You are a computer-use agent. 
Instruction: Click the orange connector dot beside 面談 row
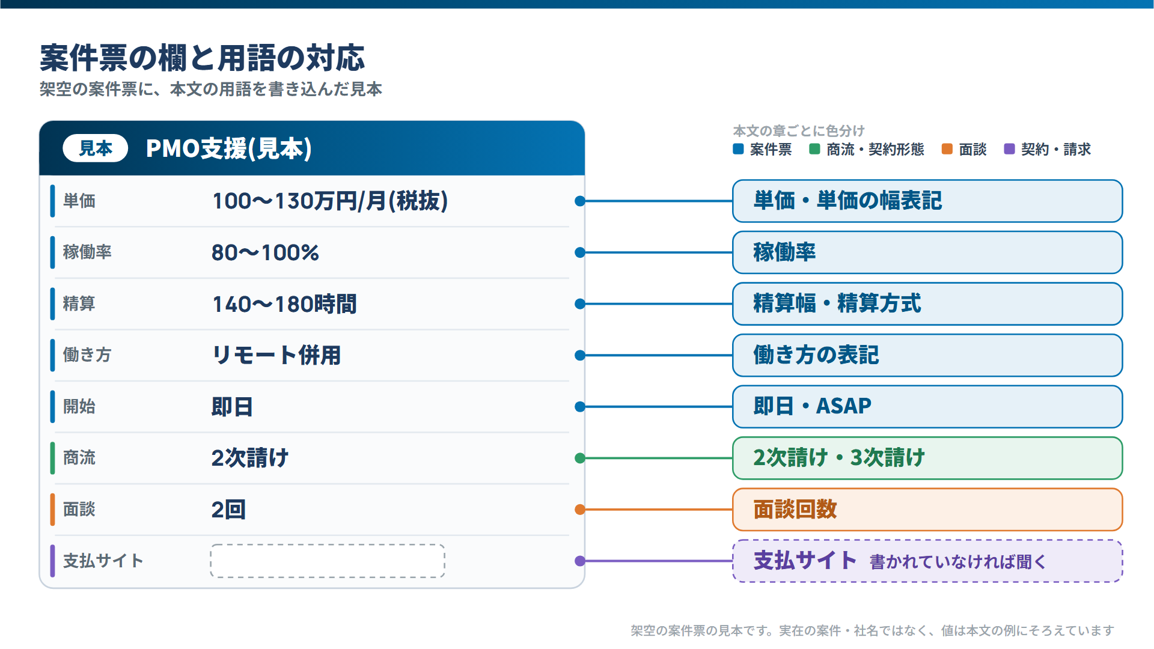tap(580, 510)
